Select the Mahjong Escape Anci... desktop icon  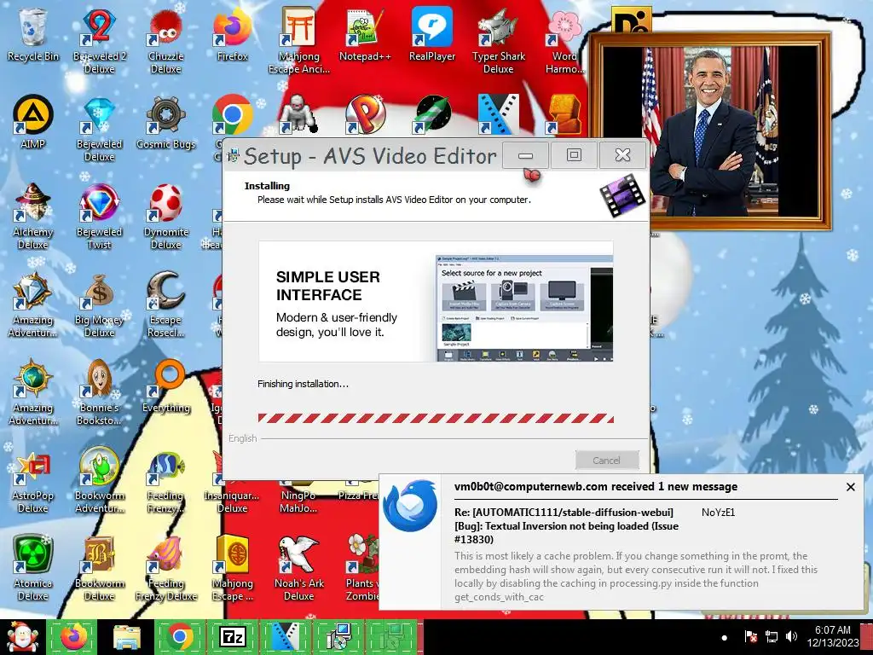[299, 40]
